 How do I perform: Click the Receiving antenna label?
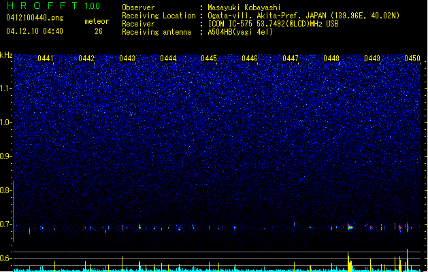157,32
